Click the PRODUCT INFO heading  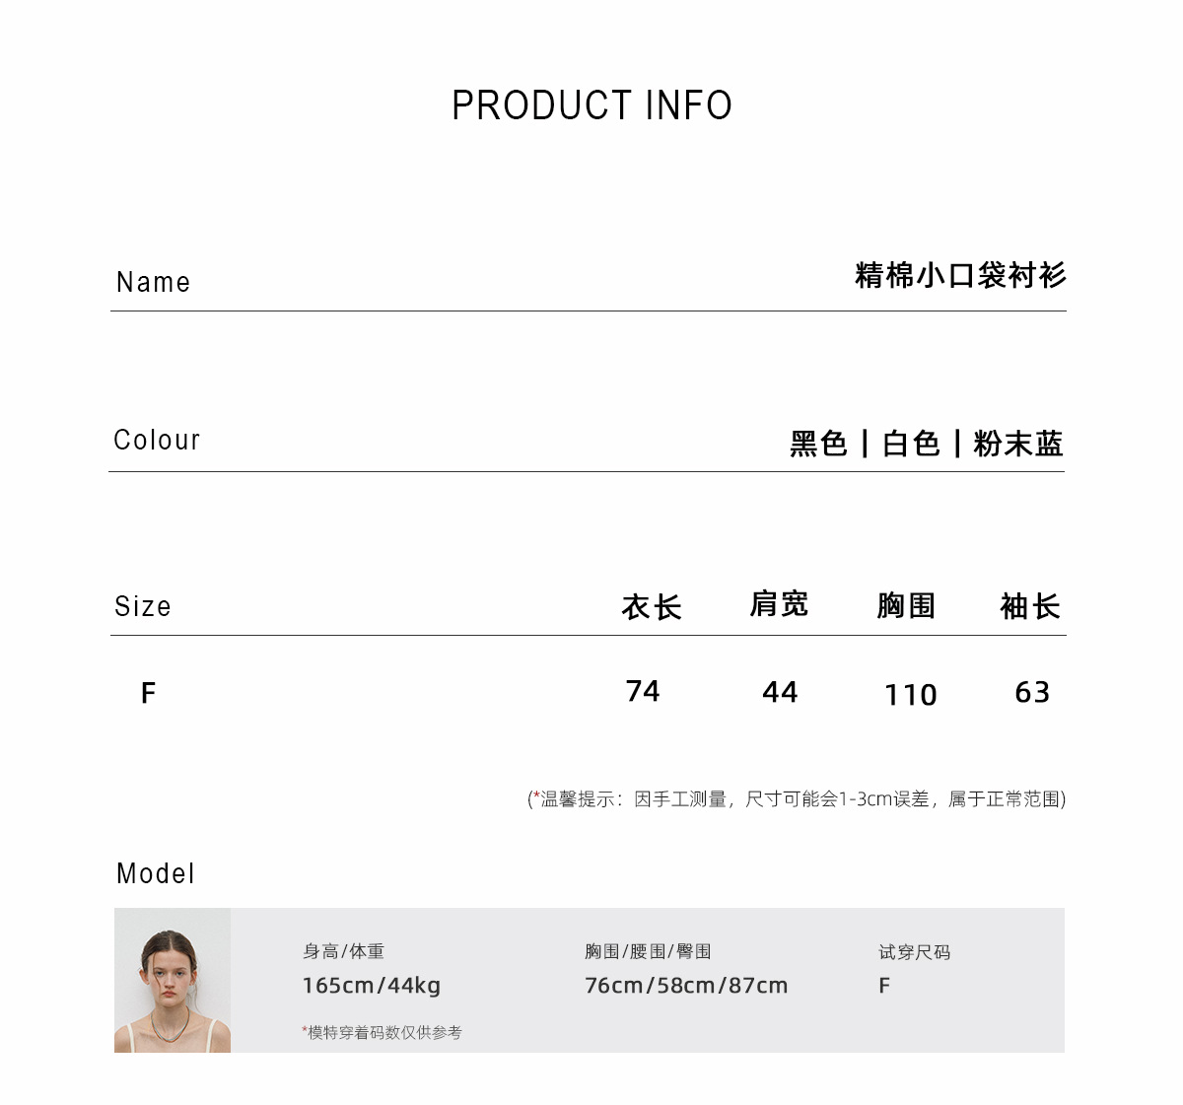(x=591, y=105)
